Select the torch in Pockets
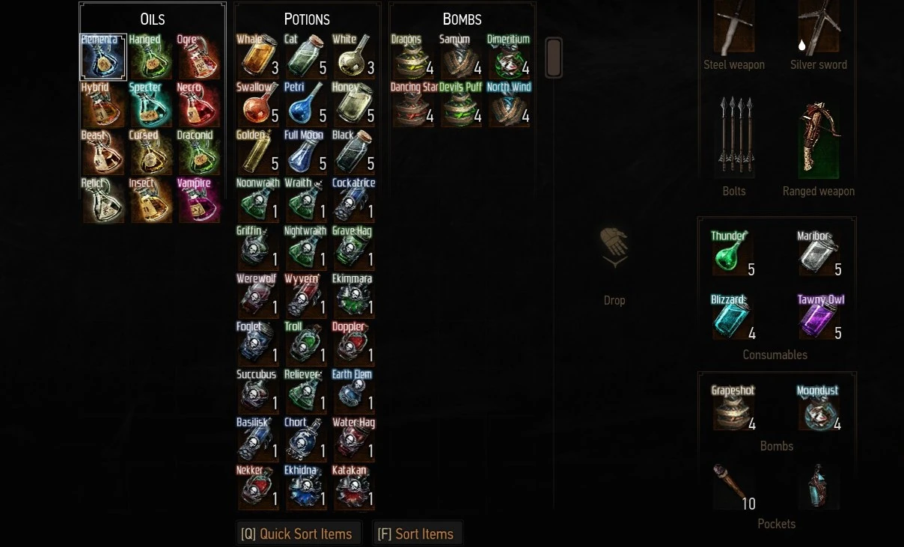 coord(733,488)
